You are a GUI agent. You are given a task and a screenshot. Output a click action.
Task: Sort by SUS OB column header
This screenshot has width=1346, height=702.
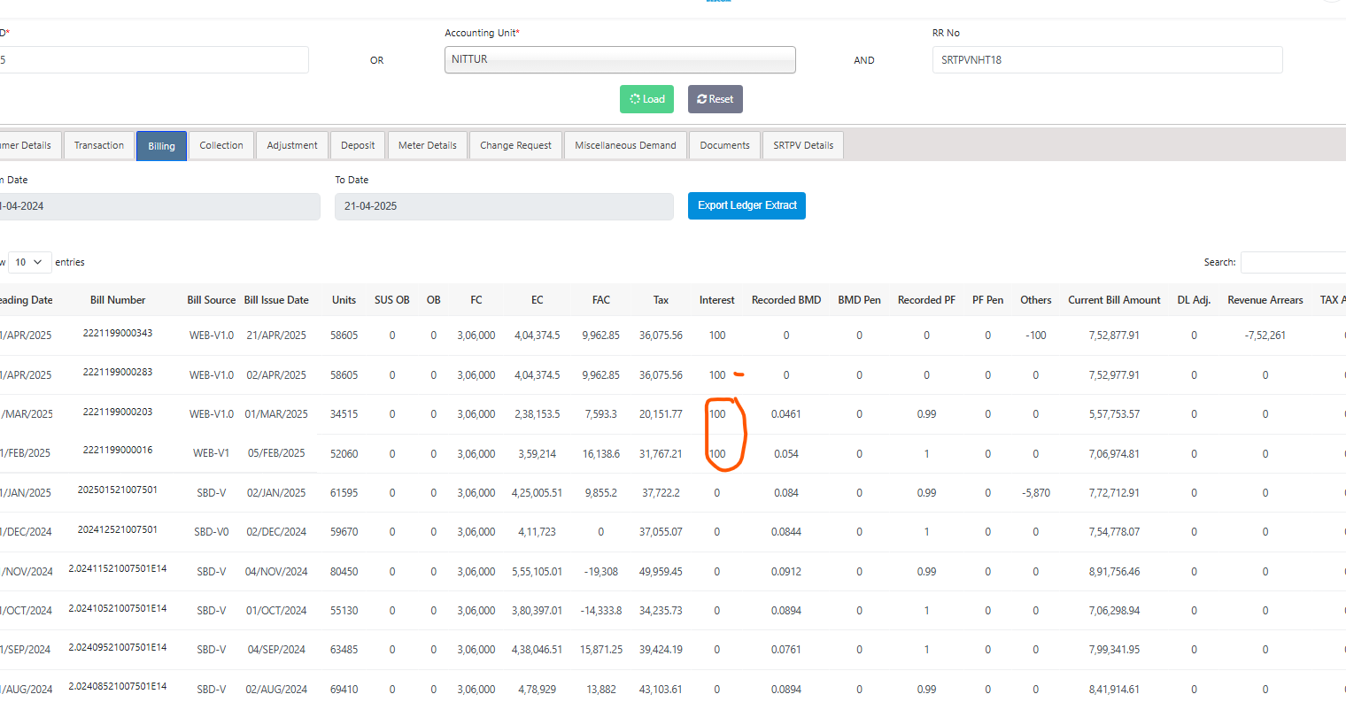click(x=392, y=300)
